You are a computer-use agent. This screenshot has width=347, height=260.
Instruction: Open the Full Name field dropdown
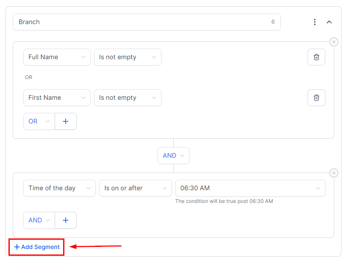(57, 57)
